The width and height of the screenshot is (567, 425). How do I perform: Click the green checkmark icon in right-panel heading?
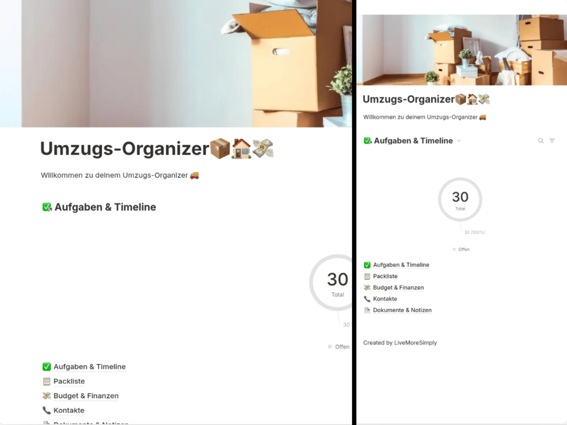click(x=367, y=141)
